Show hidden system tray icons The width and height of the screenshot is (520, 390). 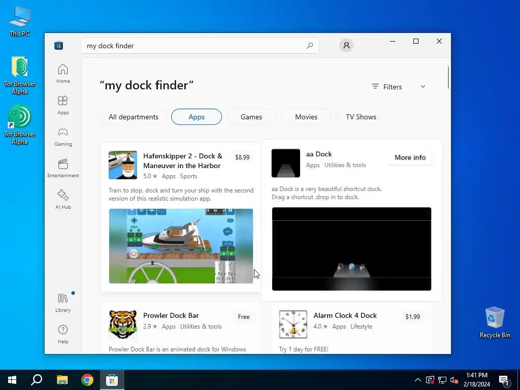(x=418, y=380)
